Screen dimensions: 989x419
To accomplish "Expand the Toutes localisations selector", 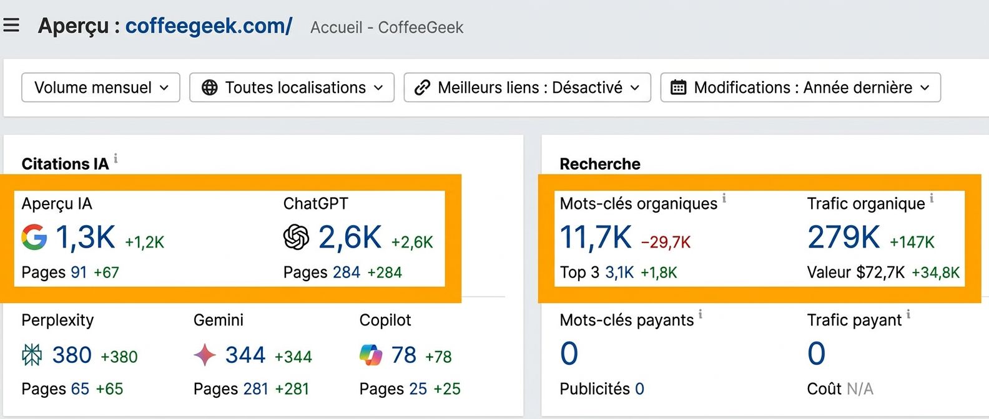I will point(292,87).
